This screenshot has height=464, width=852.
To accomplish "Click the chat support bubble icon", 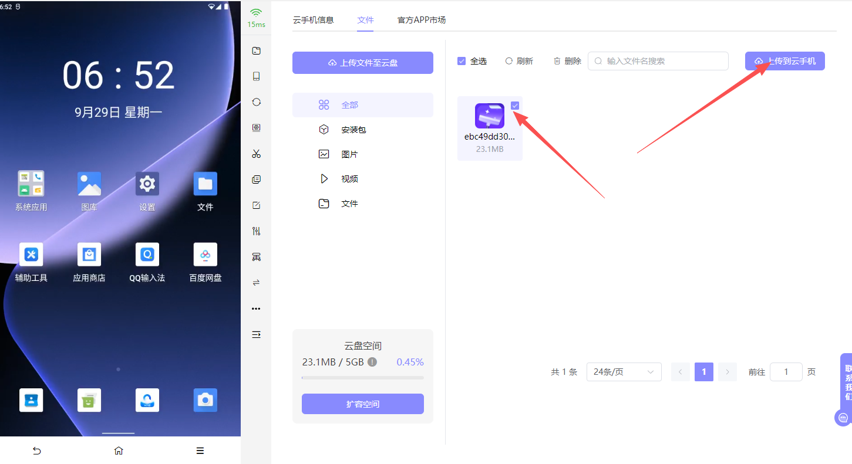I will [843, 418].
